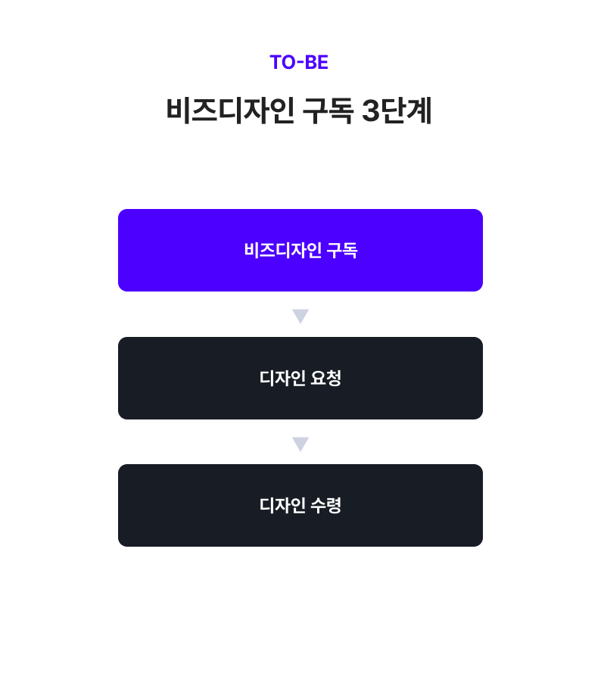Click the down arrow below 비즈디자인 구독
The height and width of the screenshot is (686, 601).
tap(300, 316)
